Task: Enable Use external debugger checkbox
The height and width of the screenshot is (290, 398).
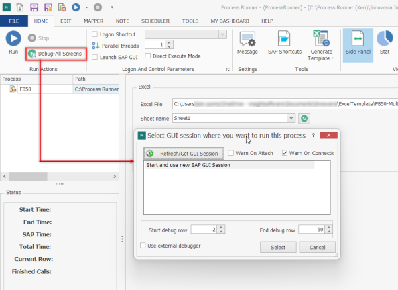Action: (143, 246)
